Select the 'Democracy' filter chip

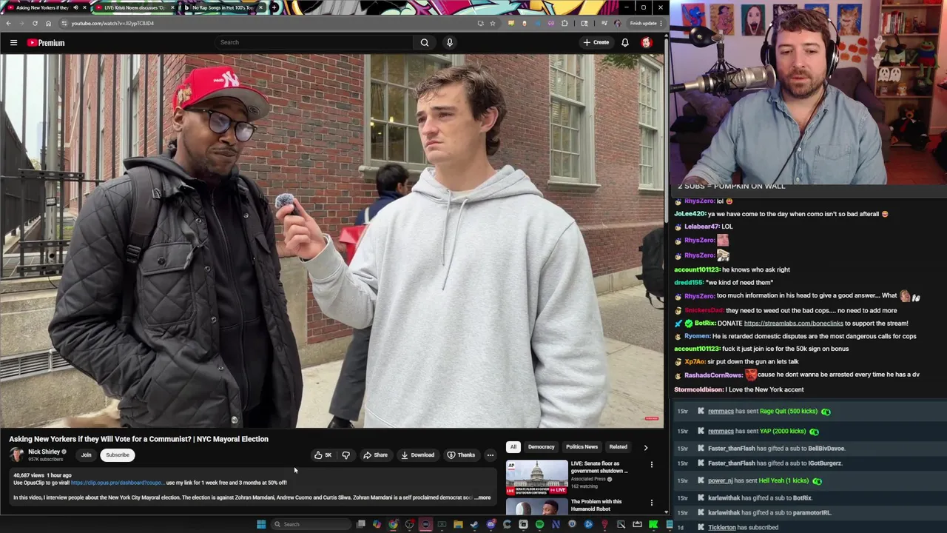pos(541,447)
